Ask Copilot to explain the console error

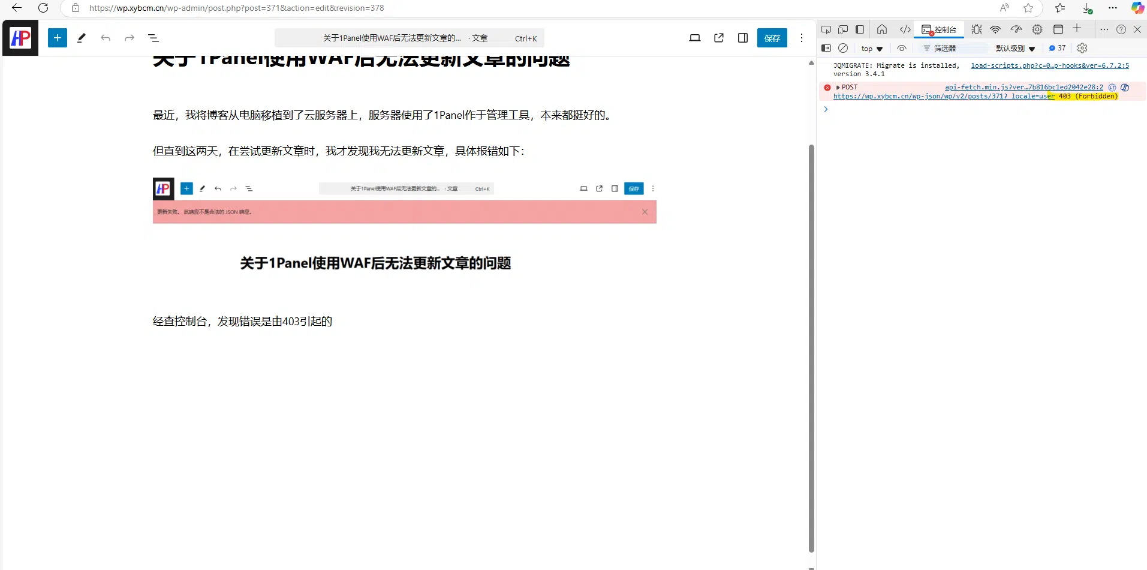coord(1125,87)
